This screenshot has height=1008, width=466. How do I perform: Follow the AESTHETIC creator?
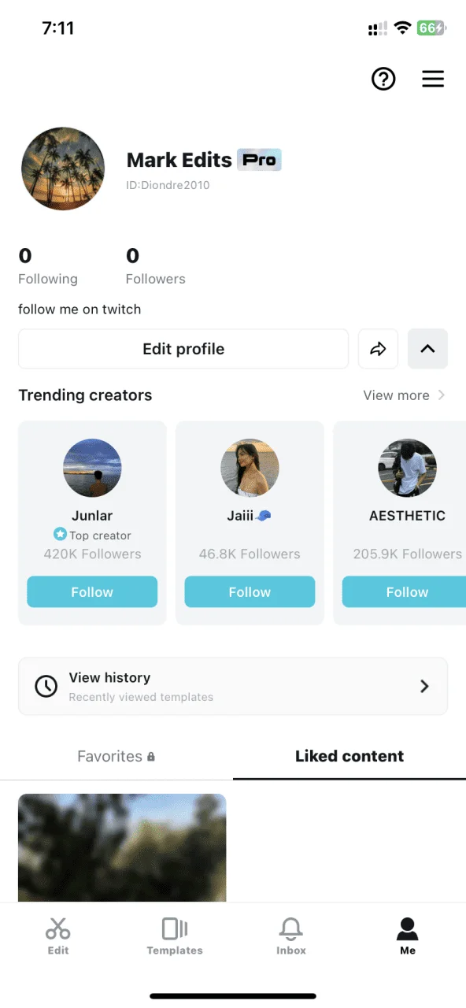(404, 592)
